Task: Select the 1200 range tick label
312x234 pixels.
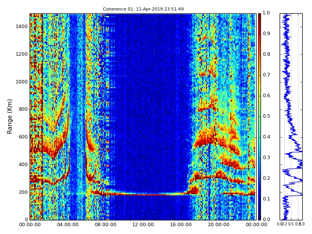Action: pyautogui.click(x=22, y=54)
